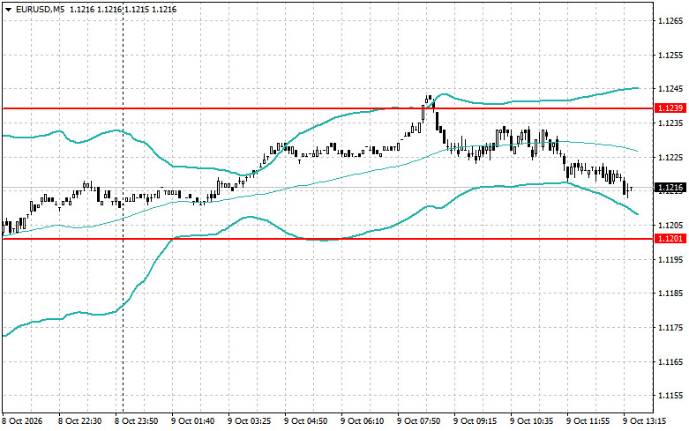Screen dimensions: 689x431
Task: Click the 9 Oct 01:40 time axis label
Action: [x=193, y=421]
